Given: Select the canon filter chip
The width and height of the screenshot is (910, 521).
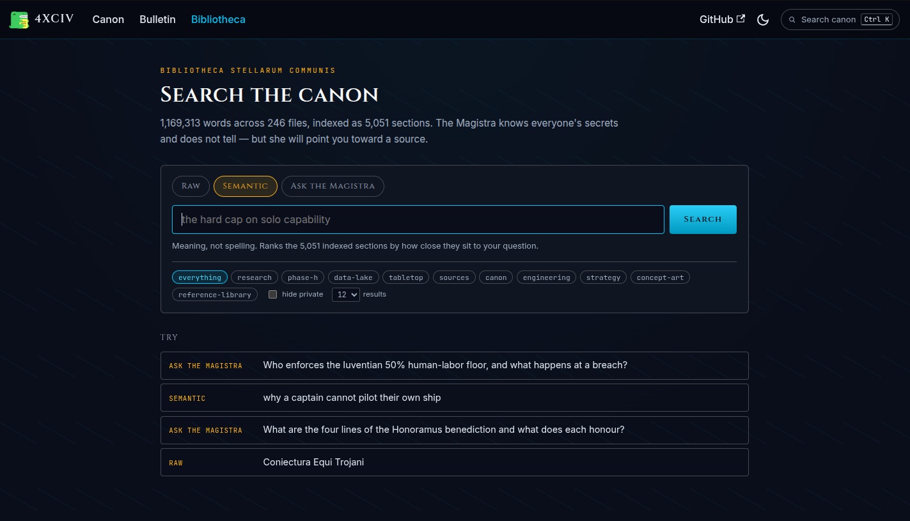Looking at the screenshot, I should click(496, 277).
